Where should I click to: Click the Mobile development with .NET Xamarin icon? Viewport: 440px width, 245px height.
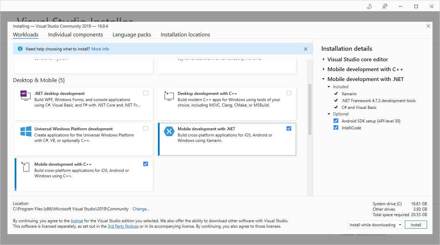tap(168, 131)
